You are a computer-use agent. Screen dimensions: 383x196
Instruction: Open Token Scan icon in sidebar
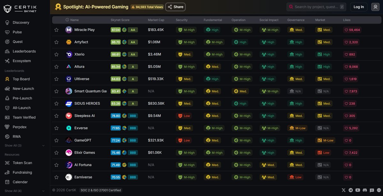click(x=7, y=163)
